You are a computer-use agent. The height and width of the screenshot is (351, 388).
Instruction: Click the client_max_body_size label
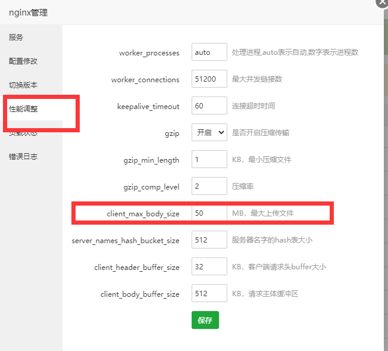click(143, 214)
